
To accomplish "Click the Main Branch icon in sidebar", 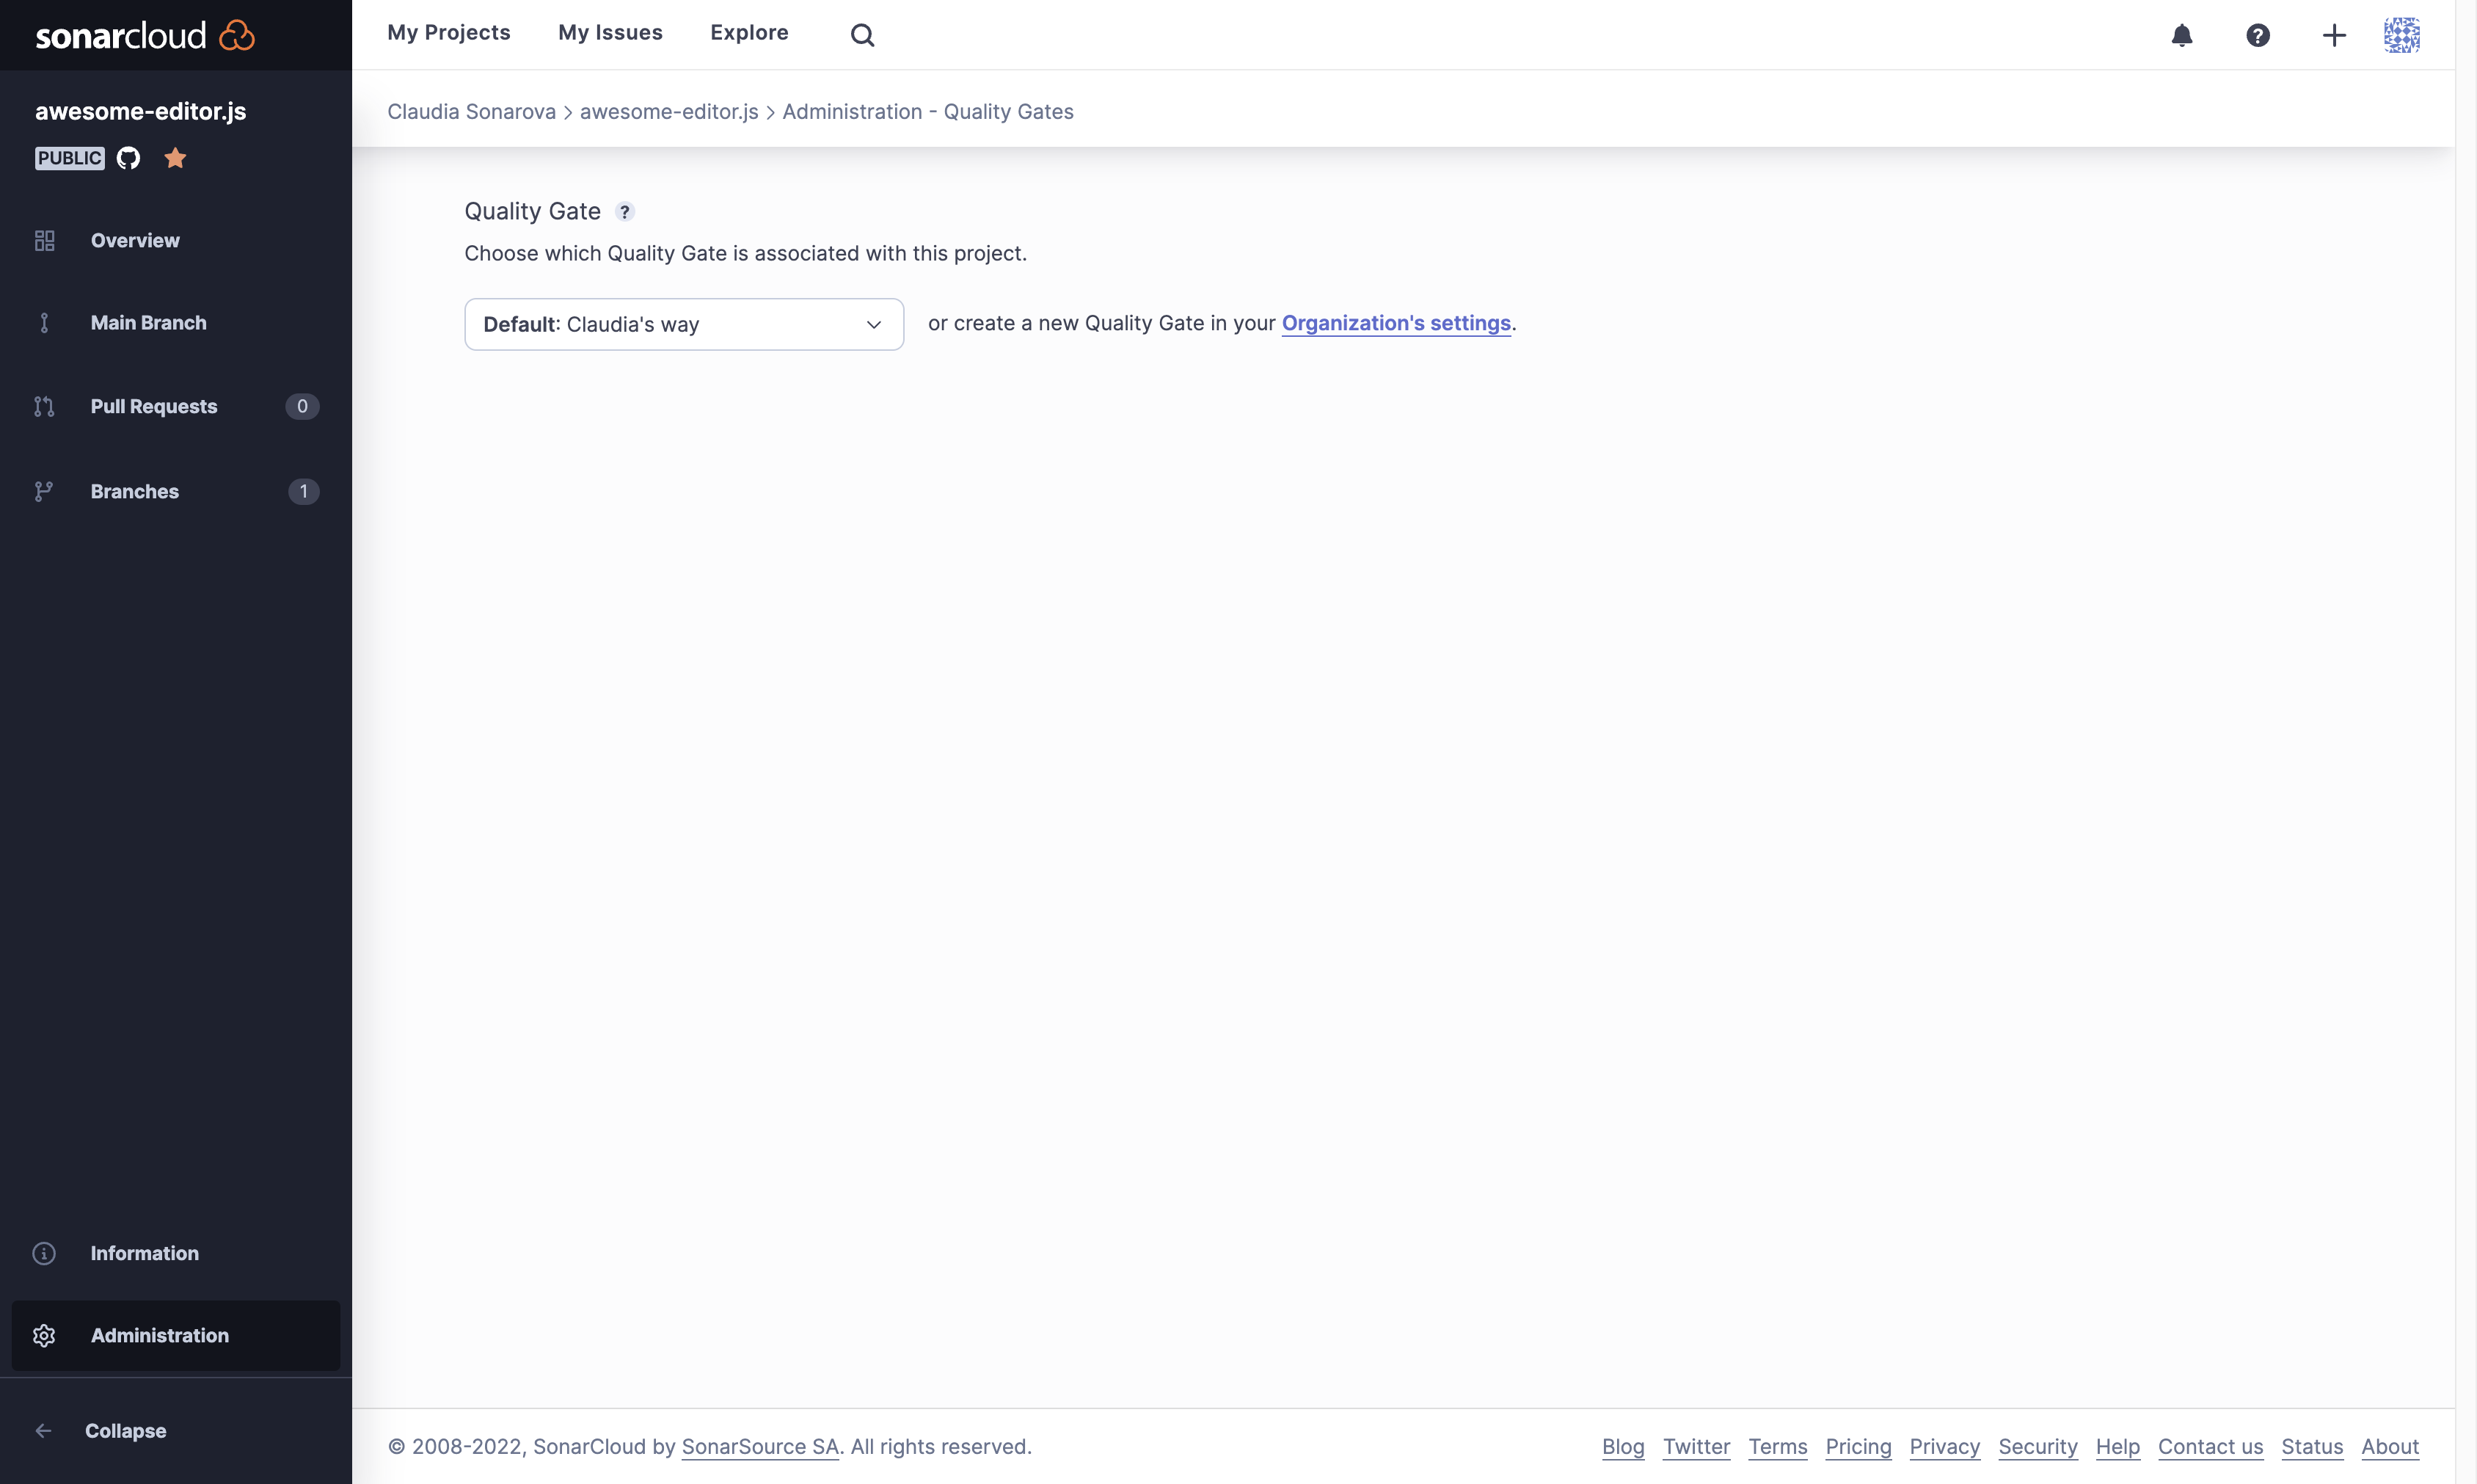I will click(x=44, y=323).
